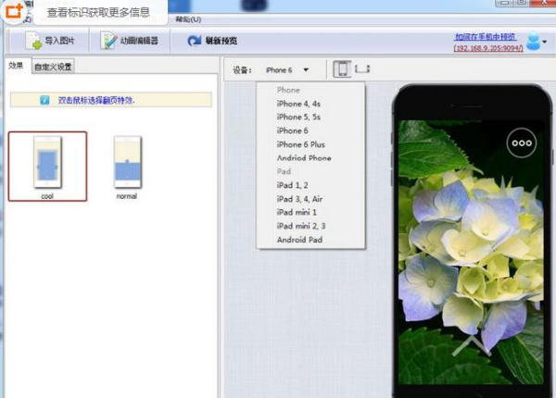
Task: Pick iPad 3, 4, Air from list
Action: pyautogui.click(x=300, y=199)
